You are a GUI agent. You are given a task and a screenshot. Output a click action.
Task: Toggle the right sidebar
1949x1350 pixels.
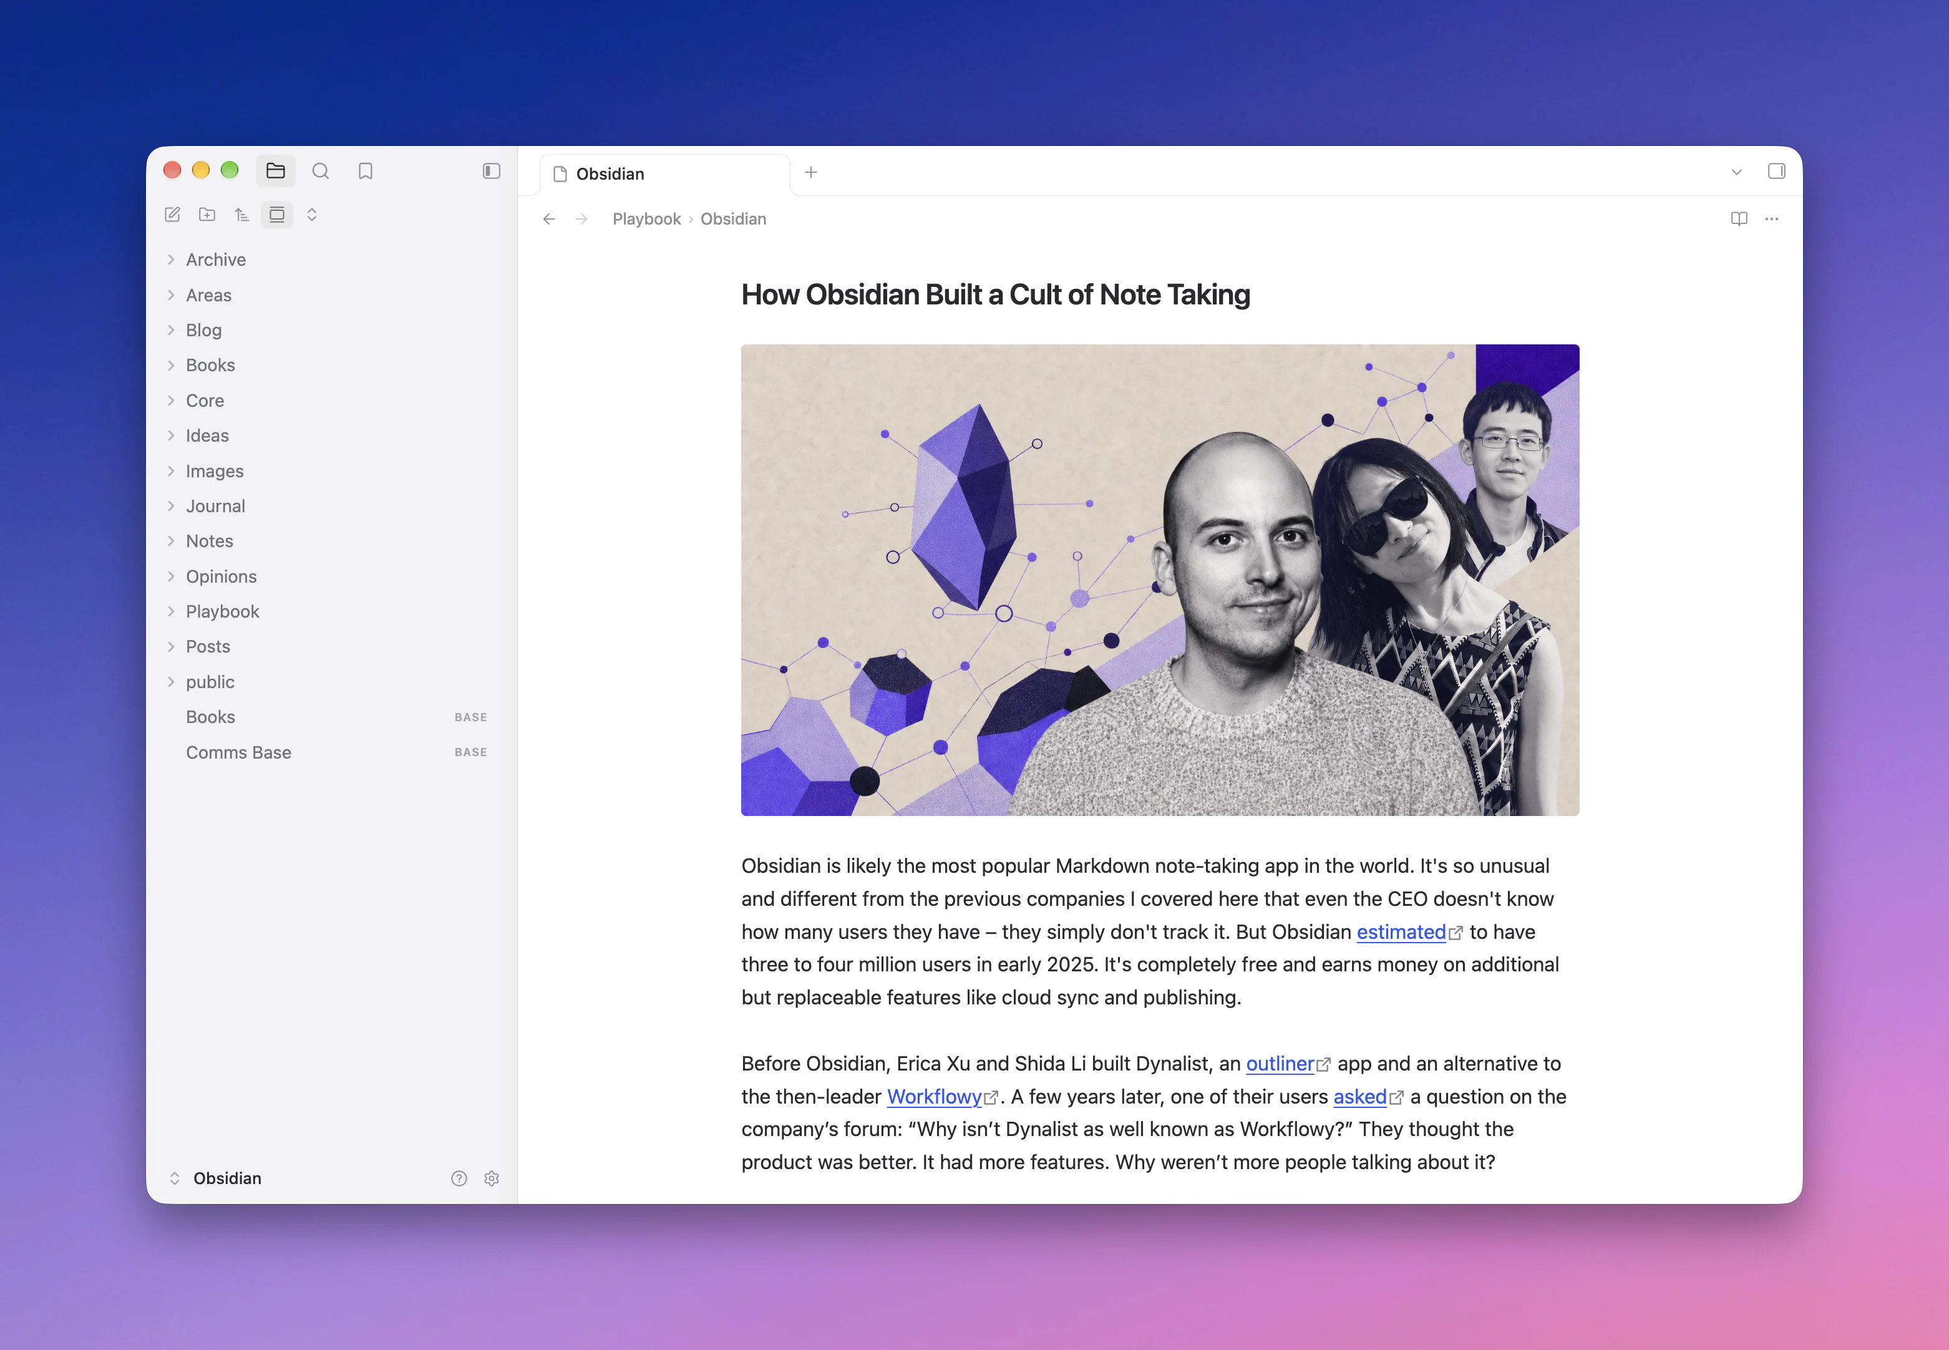(1776, 172)
